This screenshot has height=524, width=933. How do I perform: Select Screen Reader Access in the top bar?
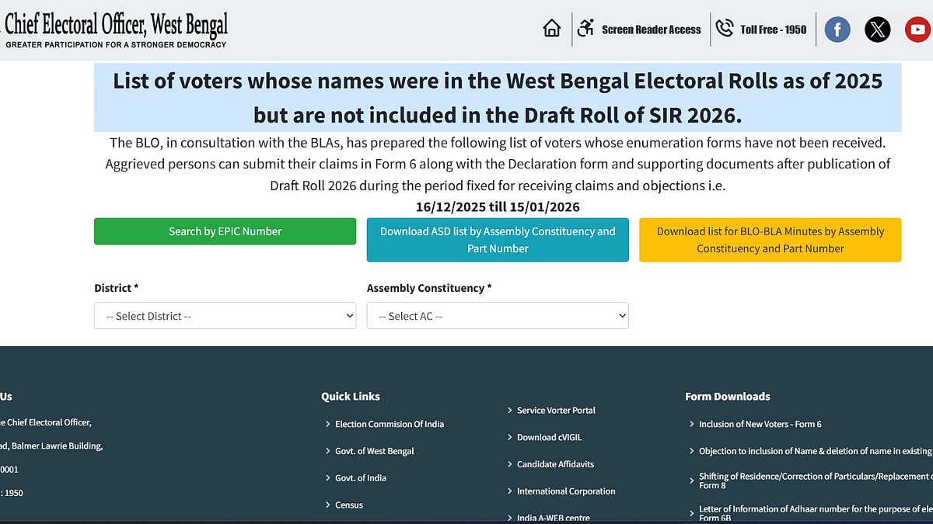pos(652,29)
